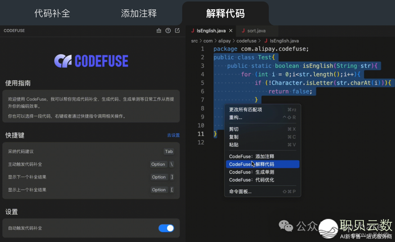Switch to the sort.java tab
395x242 pixels.
pos(256,31)
